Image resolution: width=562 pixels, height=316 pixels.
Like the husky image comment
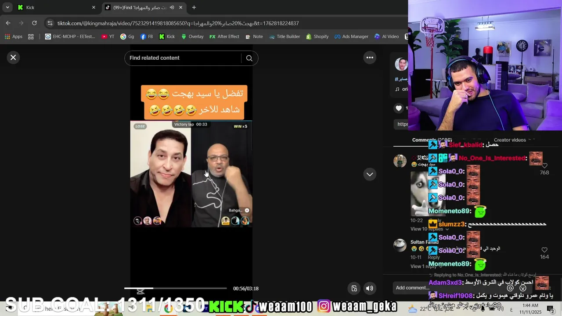coord(544,166)
